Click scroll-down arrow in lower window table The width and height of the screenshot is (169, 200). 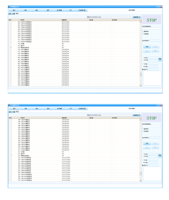[x=141, y=181]
